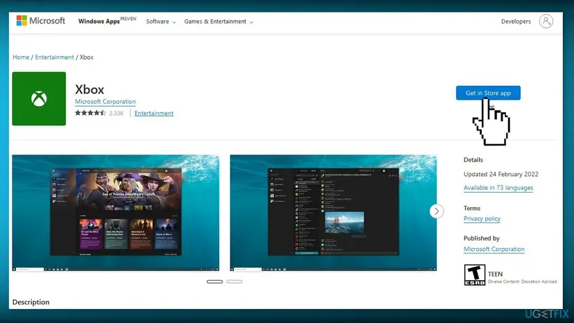Open the user account sign-in icon
Screen dimensions: 574x323
(x=546, y=21)
